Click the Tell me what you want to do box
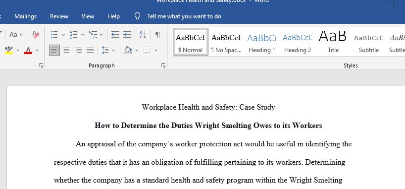The height and width of the screenshot is (189, 405). [x=184, y=16]
